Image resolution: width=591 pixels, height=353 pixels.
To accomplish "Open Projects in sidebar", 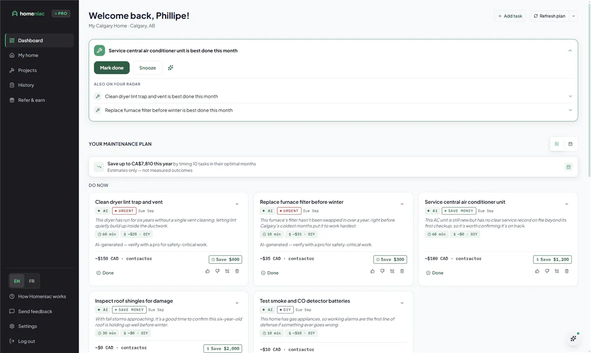I will (40, 70).
